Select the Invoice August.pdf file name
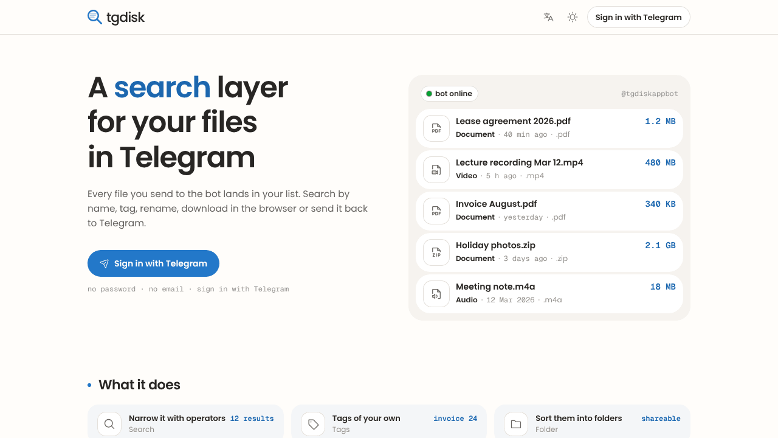This screenshot has height=438, width=778. 497,204
